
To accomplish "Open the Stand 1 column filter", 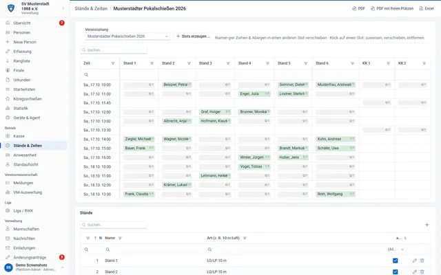I will click(x=152, y=63).
